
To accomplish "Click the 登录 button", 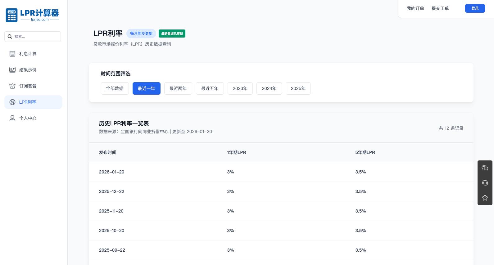I will (x=475, y=8).
